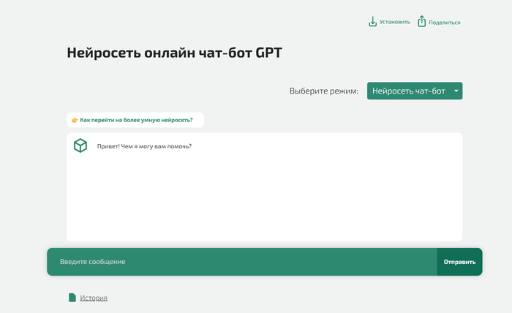Click the "Установить" text link
The image size is (512, 313).
pyautogui.click(x=395, y=22)
